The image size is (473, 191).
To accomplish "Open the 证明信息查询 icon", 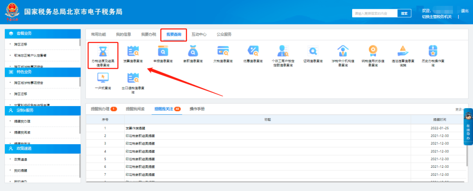I will pyautogui.click(x=313, y=51).
